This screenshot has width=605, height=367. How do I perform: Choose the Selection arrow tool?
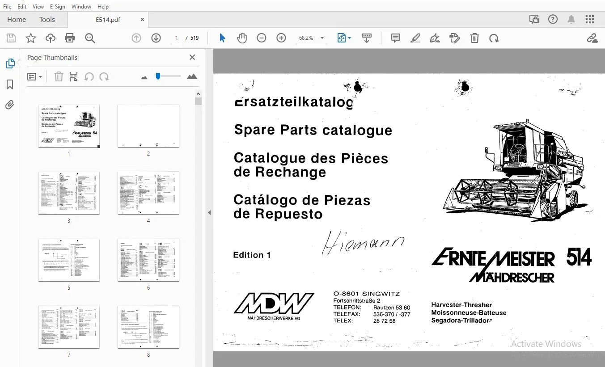[222, 38]
